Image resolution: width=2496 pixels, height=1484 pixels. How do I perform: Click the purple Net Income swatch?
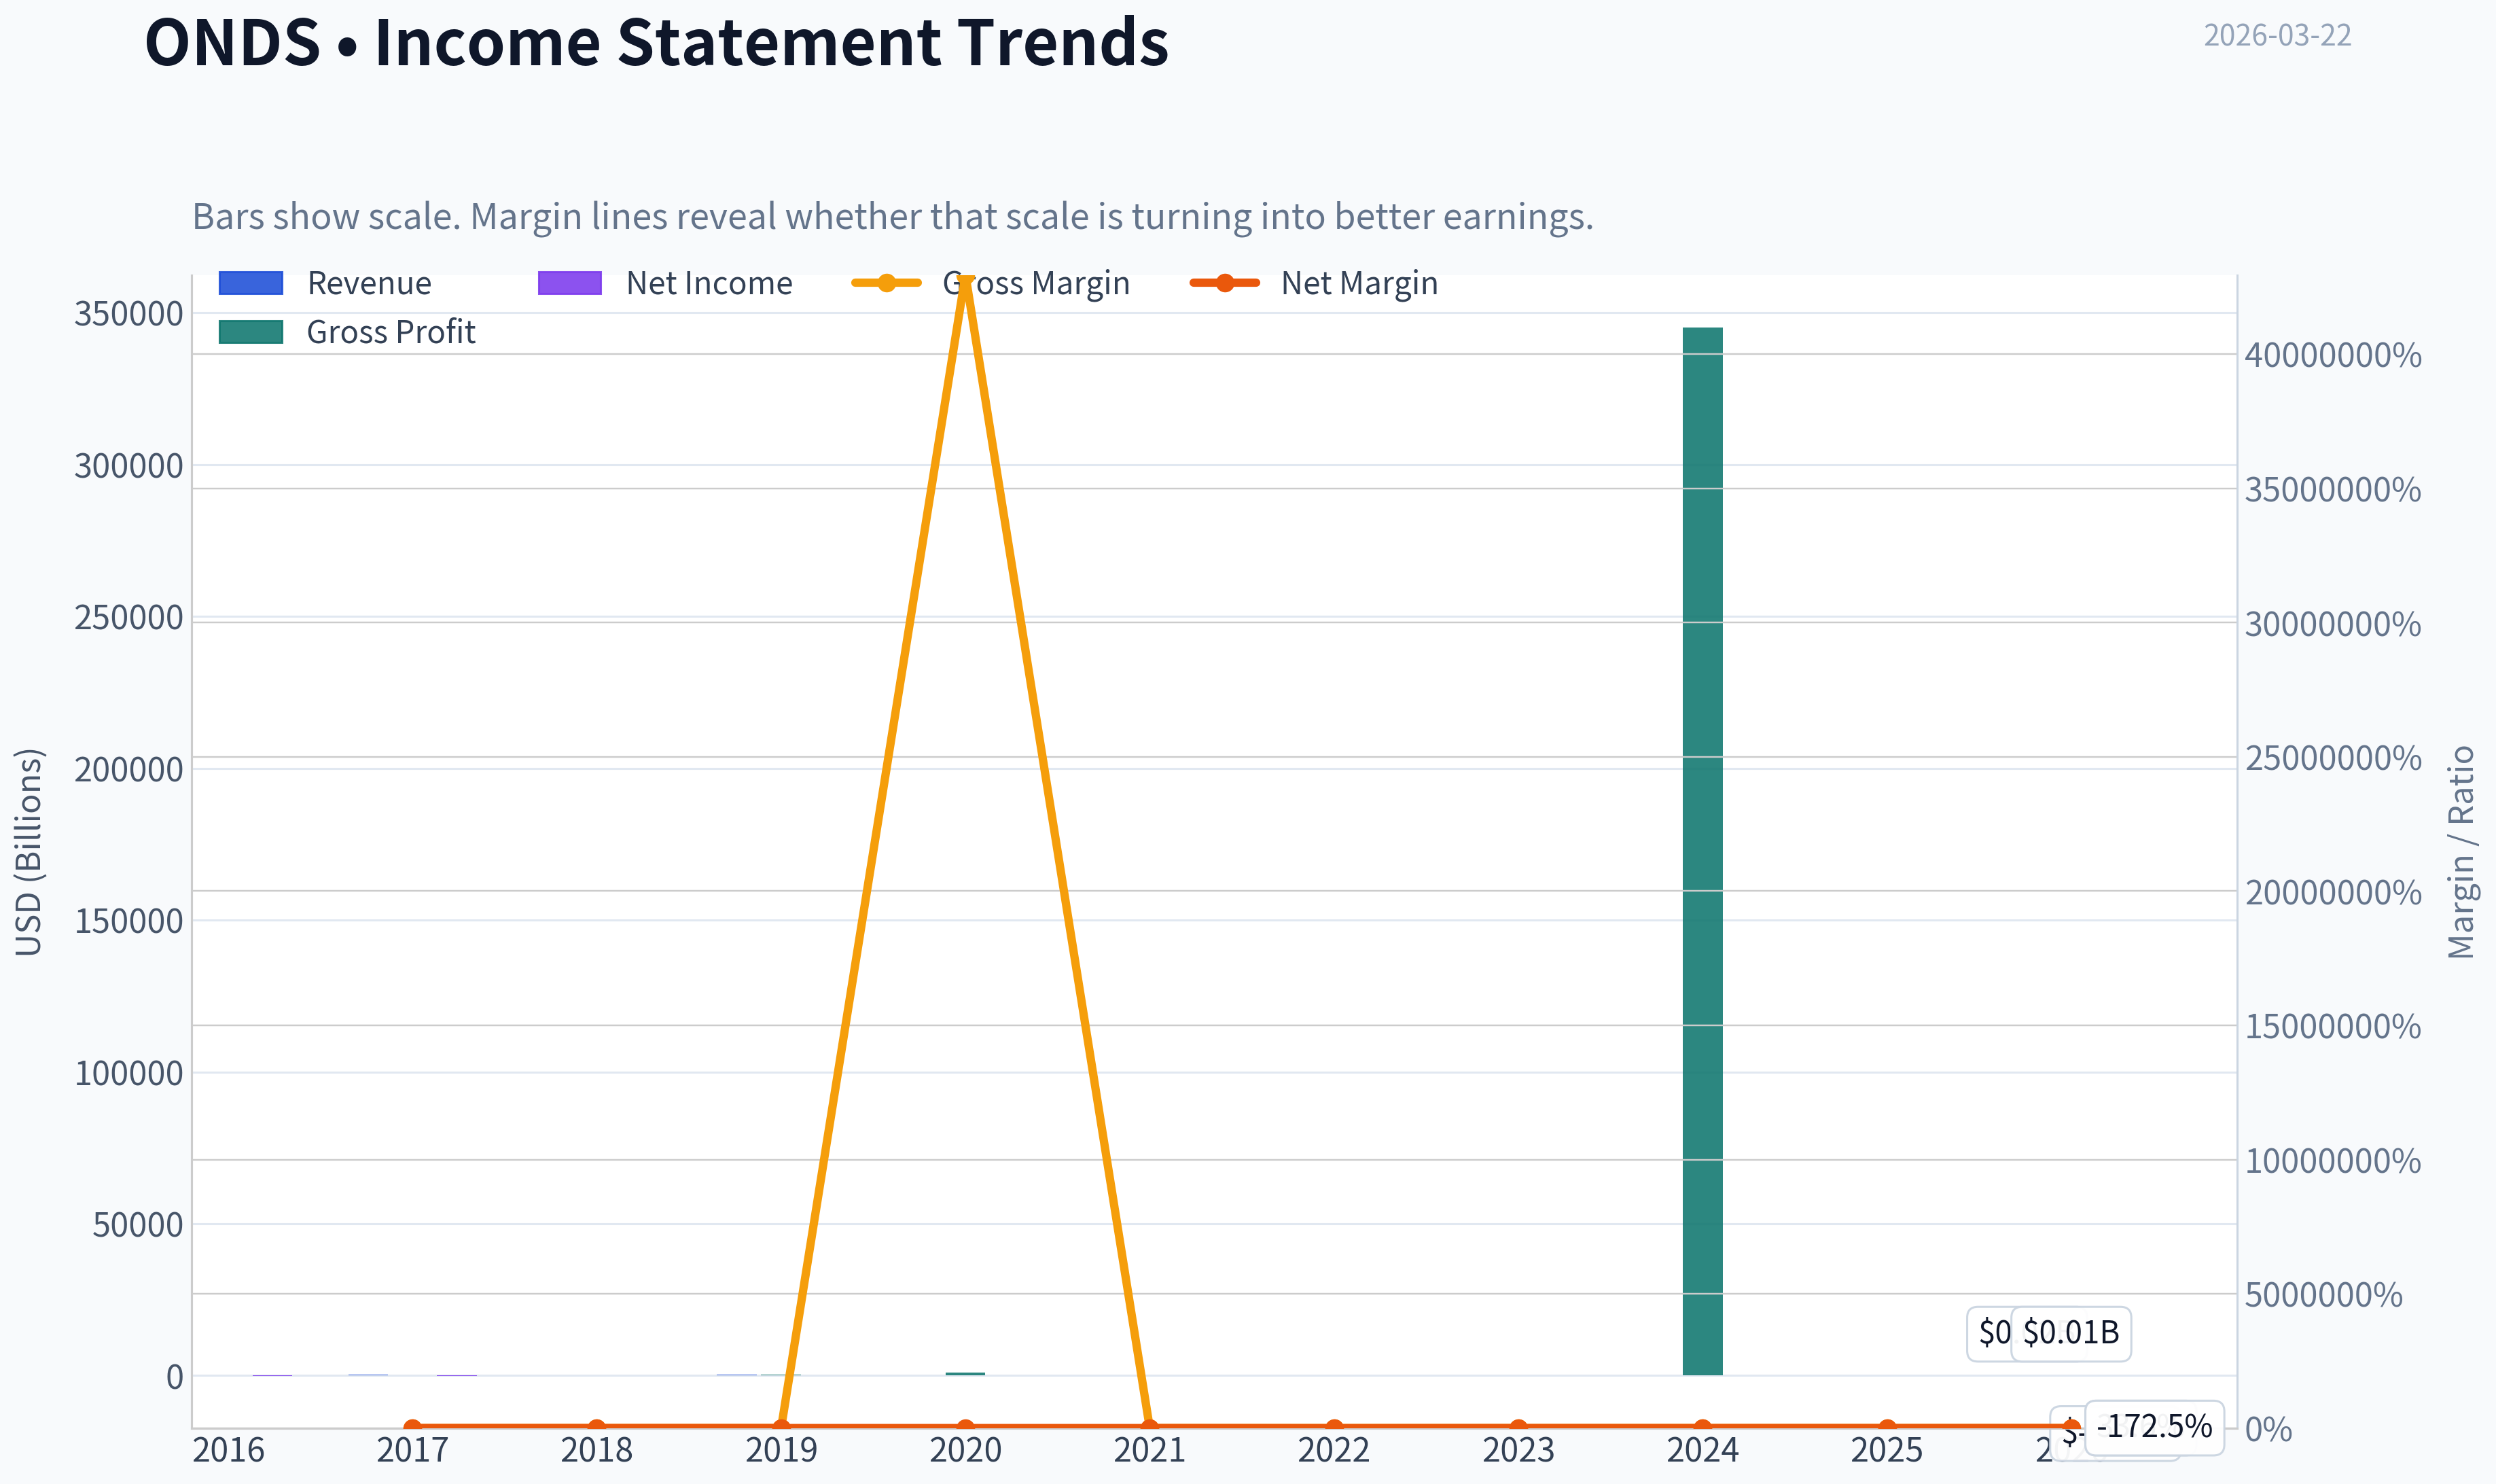[570, 284]
